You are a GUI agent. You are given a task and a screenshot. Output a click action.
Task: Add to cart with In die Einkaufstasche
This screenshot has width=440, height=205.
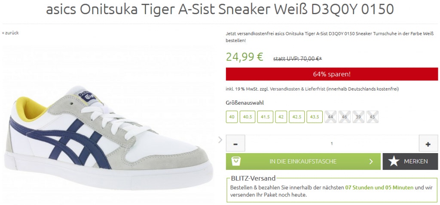pos(303,161)
